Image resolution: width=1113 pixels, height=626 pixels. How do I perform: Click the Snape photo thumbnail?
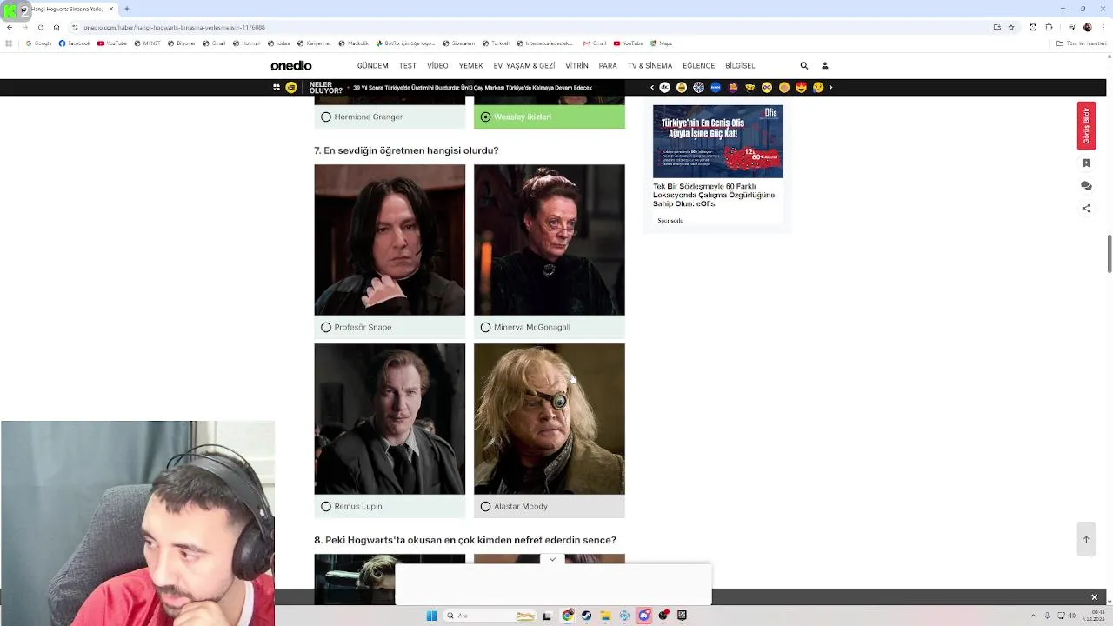(390, 240)
